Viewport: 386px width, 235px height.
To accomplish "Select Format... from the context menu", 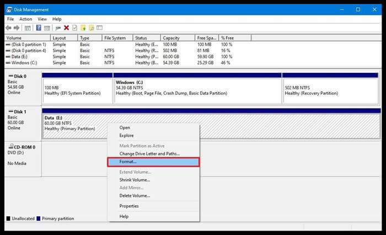I will tap(128, 162).
